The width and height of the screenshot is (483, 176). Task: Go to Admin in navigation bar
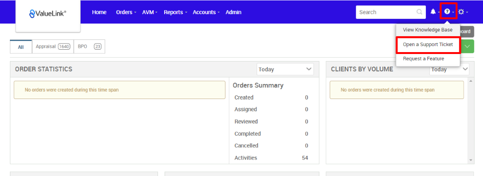pyautogui.click(x=233, y=12)
